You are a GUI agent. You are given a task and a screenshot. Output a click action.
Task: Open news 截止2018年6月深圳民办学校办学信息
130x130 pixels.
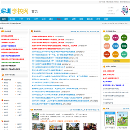[45, 86]
